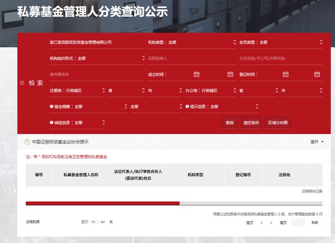
Task: Click the red horizontal scrollbar of the table
Action: click(x=103, y=203)
